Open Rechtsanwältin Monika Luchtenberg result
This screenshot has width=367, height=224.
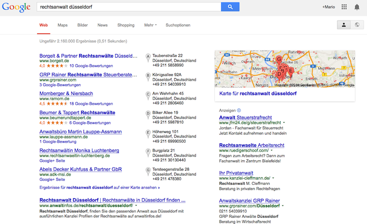(79, 151)
